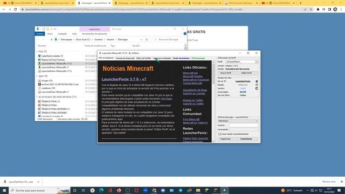Open the Perfil dropdown in the launcher
345x194 pixels.
(257, 62)
